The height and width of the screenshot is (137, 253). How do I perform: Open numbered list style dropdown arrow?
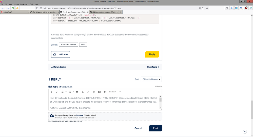pyautogui.click(x=73, y=92)
